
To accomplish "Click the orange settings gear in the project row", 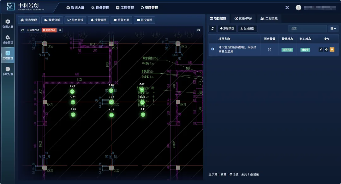I will coord(332,49).
